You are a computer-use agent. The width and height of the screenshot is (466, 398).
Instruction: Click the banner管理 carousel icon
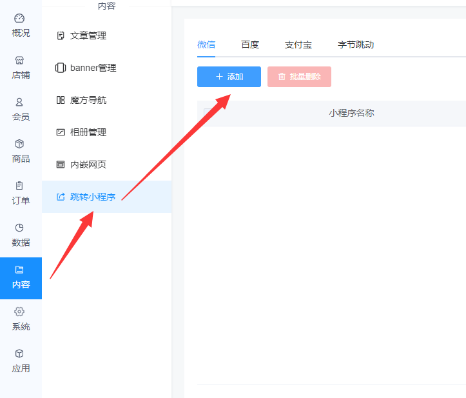tap(61, 68)
